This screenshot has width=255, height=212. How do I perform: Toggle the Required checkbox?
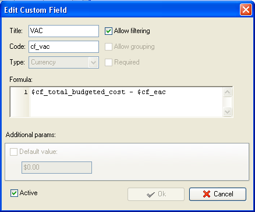tap(108, 62)
